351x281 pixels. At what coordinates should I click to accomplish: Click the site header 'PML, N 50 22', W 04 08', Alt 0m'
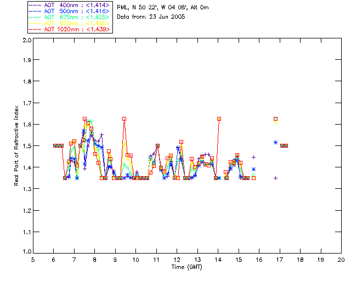(x=163, y=8)
